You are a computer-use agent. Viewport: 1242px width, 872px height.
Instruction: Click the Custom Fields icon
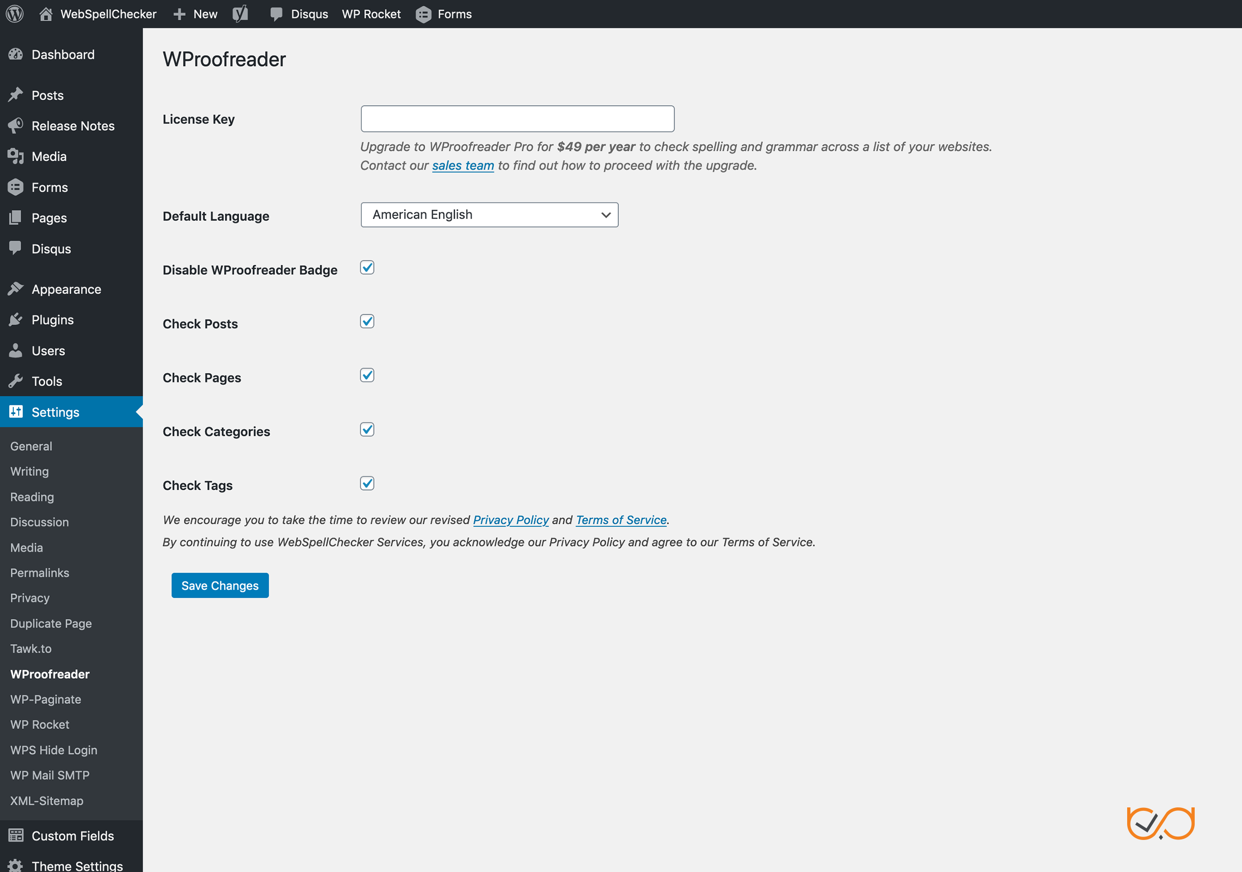click(16, 835)
